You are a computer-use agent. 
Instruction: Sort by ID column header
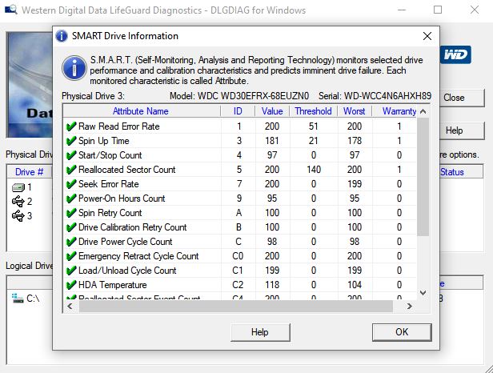click(238, 111)
